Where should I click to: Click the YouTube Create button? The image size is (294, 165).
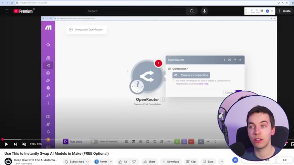tap(284, 11)
